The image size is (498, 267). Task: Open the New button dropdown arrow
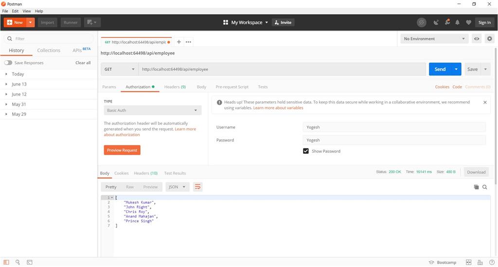[31, 22]
